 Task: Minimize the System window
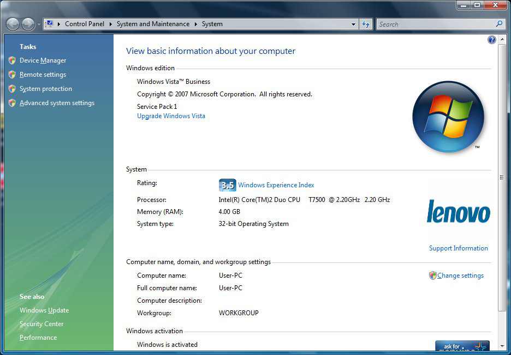tap(464, 5)
